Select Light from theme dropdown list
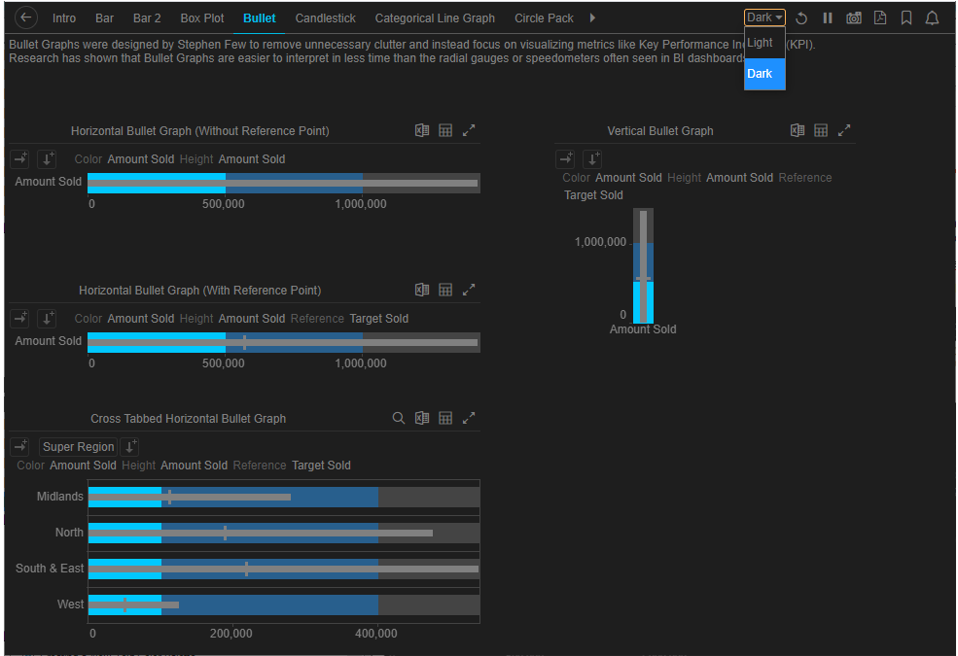958x656 pixels. pyautogui.click(x=761, y=43)
